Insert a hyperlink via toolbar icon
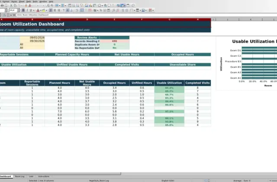This screenshot has height=182, width=277. point(105,6)
